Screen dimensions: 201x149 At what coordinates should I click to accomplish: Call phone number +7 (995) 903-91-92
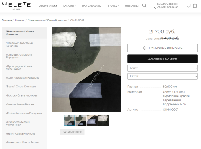point(168,8)
